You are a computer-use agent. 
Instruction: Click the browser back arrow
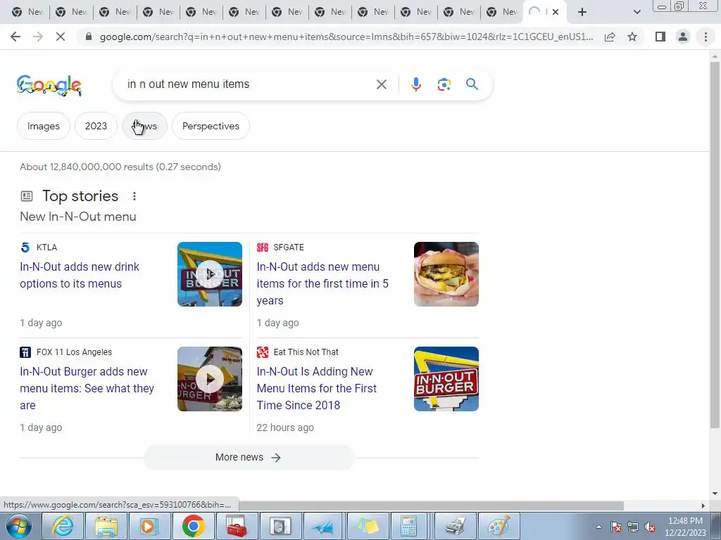pyautogui.click(x=15, y=37)
